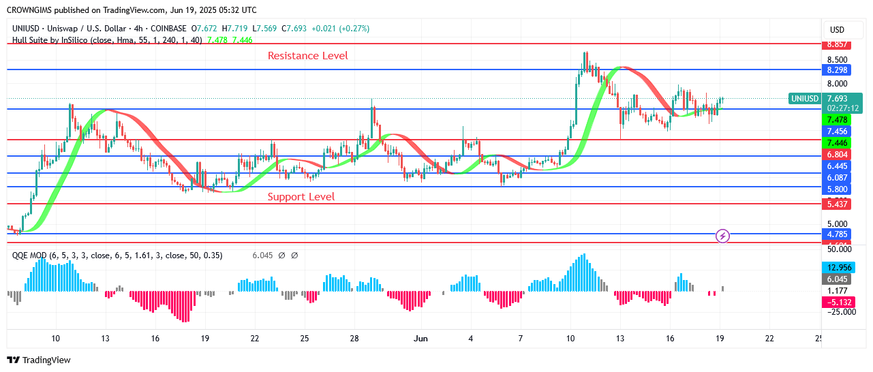Select the pink -5.132 indicator label
The height and width of the screenshot is (372, 873).
(838, 302)
